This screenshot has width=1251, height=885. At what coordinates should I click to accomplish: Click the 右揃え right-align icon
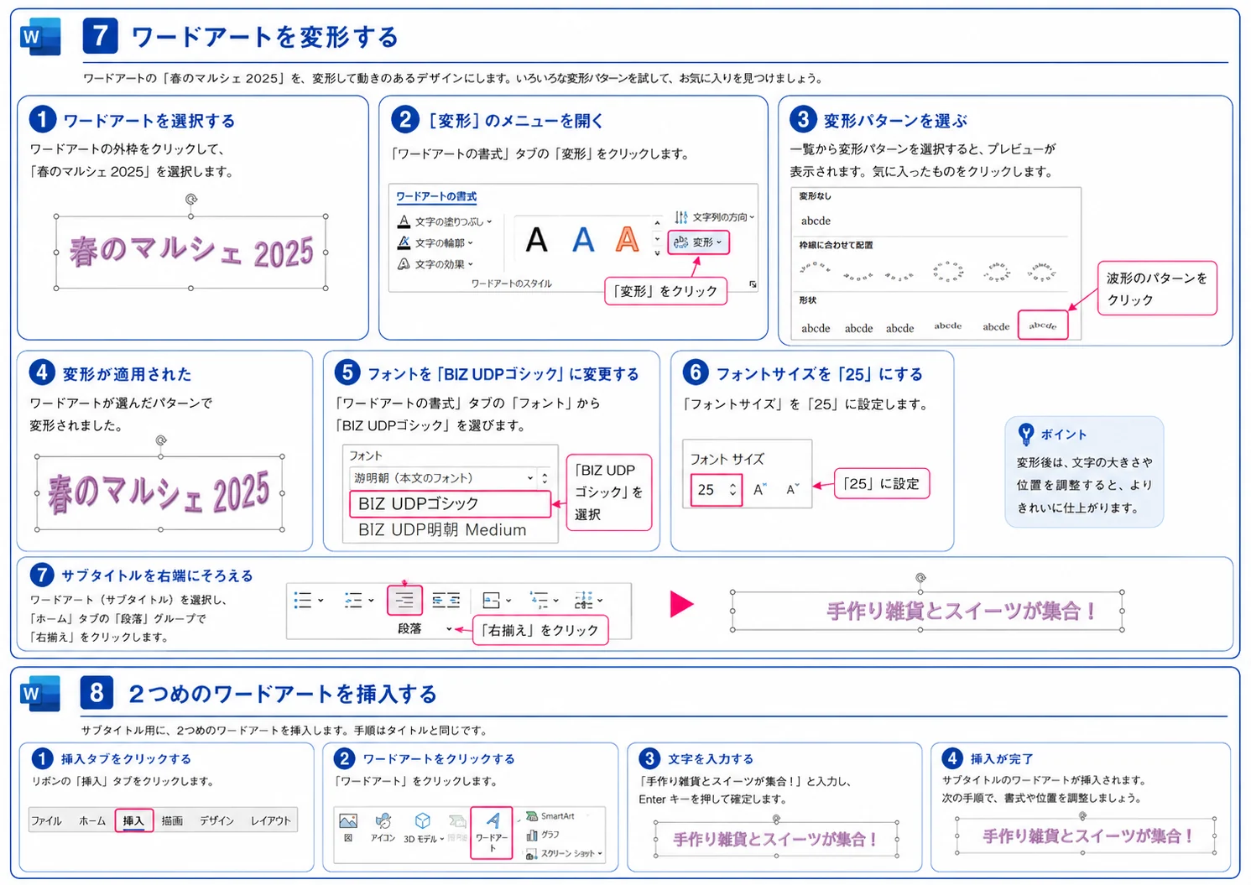[x=404, y=600]
